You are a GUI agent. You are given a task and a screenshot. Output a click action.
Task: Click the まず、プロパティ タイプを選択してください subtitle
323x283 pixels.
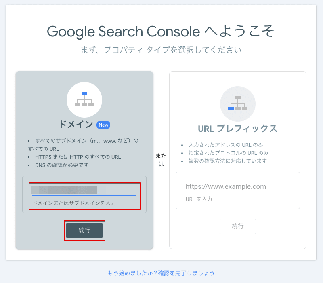161,50
